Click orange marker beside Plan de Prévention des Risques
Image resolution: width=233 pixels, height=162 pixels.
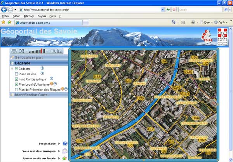click(63, 89)
